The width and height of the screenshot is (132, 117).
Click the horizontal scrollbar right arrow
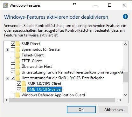tap(120, 100)
